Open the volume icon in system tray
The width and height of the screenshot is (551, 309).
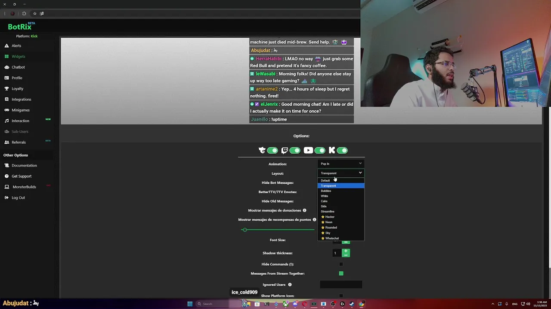click(529, 304)
